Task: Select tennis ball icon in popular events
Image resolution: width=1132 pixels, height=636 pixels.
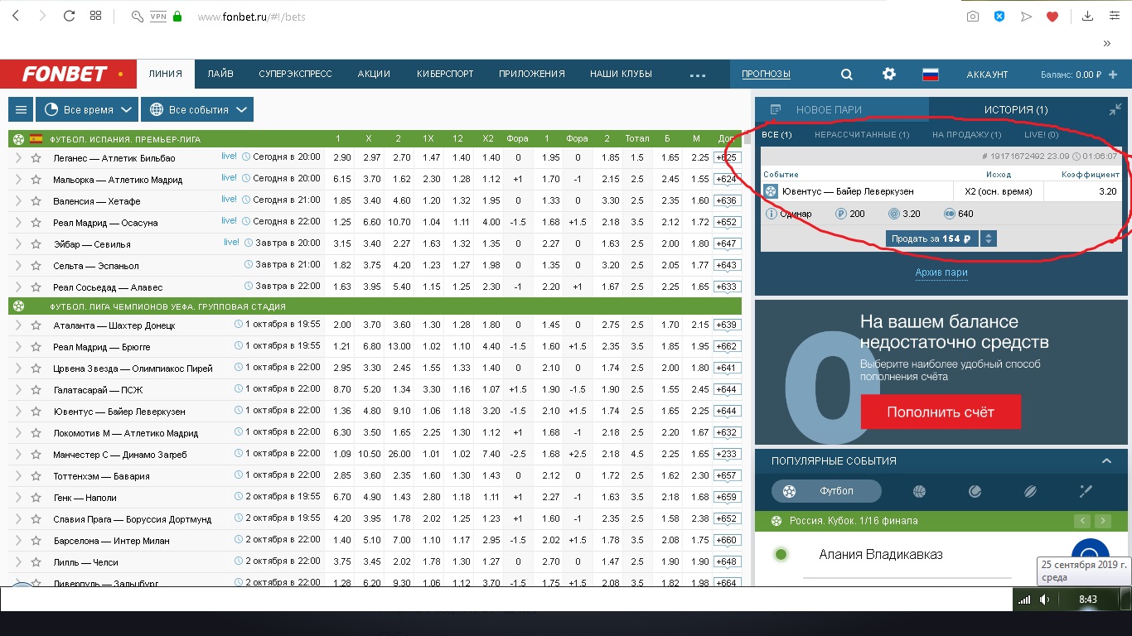Action: (975, 491)
